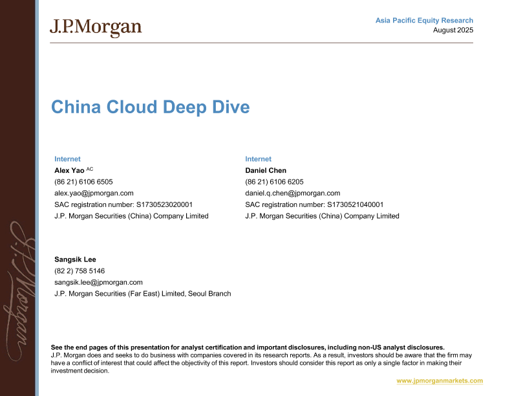This screenshot has width=512, height=396.
Task: Click the Internet label above Daniel Chen
Action: pyautogui.click(x=258, y=159)
